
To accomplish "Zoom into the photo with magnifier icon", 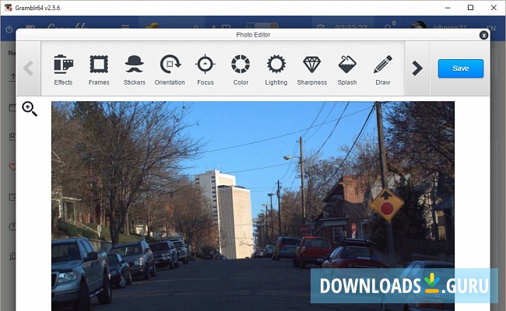I will (x=30, y=109).
